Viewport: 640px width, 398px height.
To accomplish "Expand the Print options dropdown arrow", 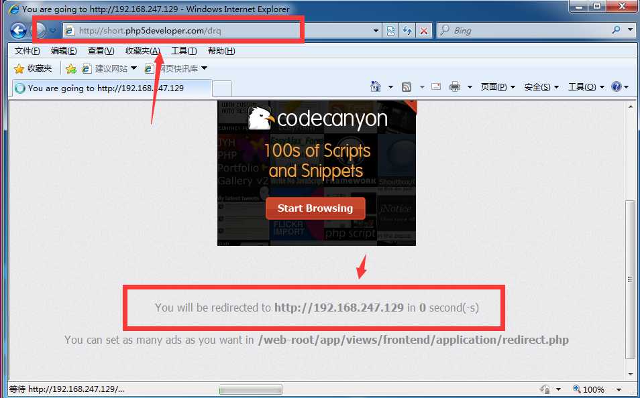I will tap(470, 87).
